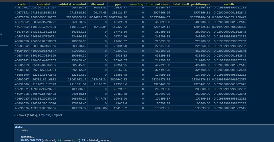Select code cell 45686213
The image size is (274, 142).
(22, 65)
